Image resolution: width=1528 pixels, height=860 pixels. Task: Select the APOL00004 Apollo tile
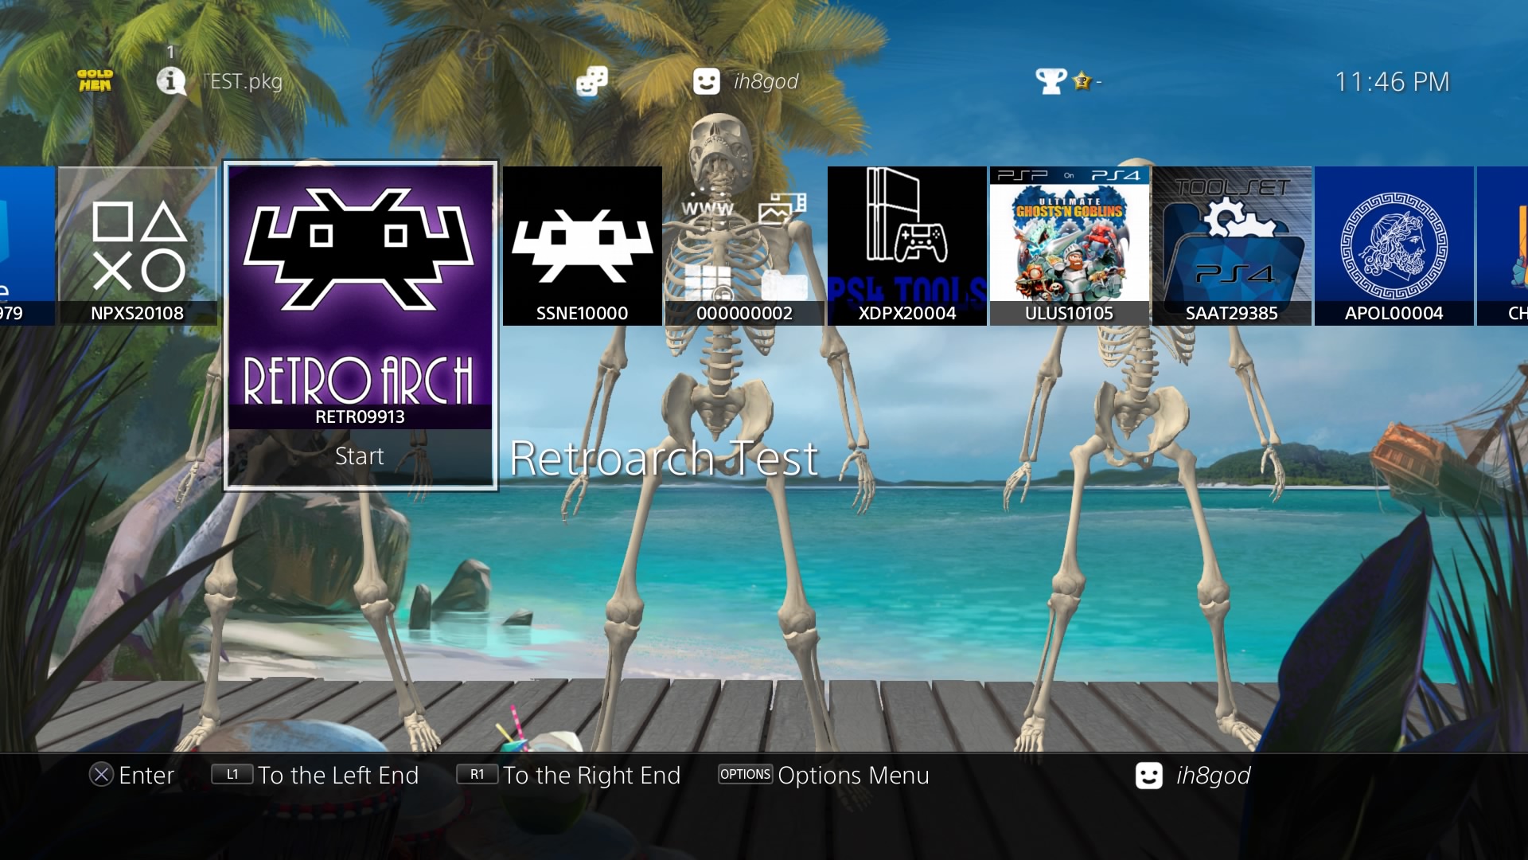1394,246
